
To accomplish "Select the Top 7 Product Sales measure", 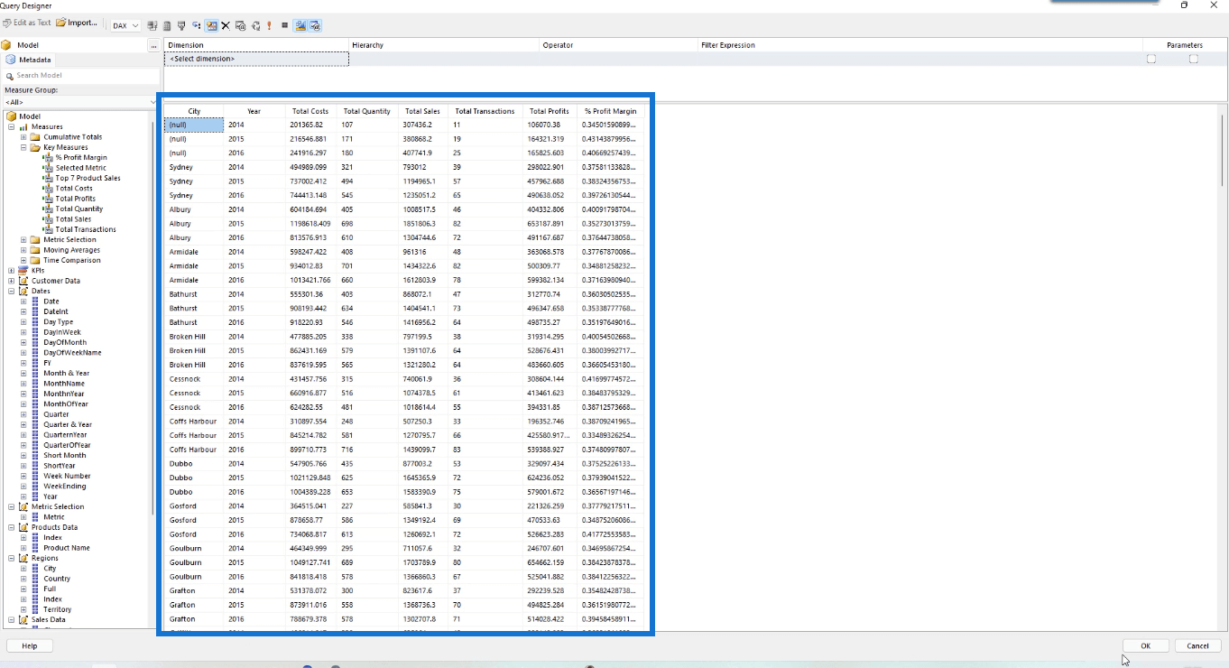I will (88, 178).
